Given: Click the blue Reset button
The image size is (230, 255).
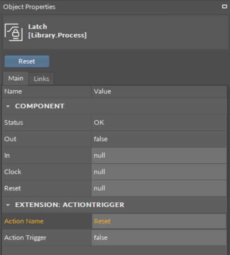Looking at the screenshot, I should coord(27,61).
